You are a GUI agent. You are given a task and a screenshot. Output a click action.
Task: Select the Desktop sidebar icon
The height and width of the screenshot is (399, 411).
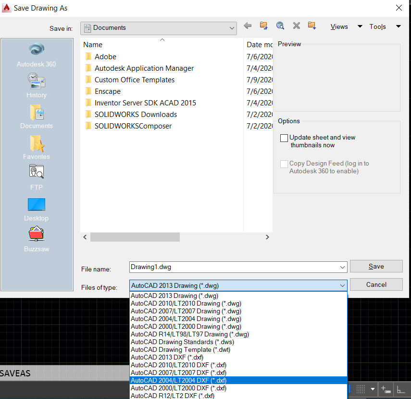pos(36,205)
